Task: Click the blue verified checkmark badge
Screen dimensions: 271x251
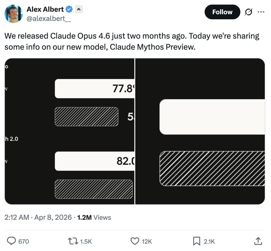Action: (69, 10)
